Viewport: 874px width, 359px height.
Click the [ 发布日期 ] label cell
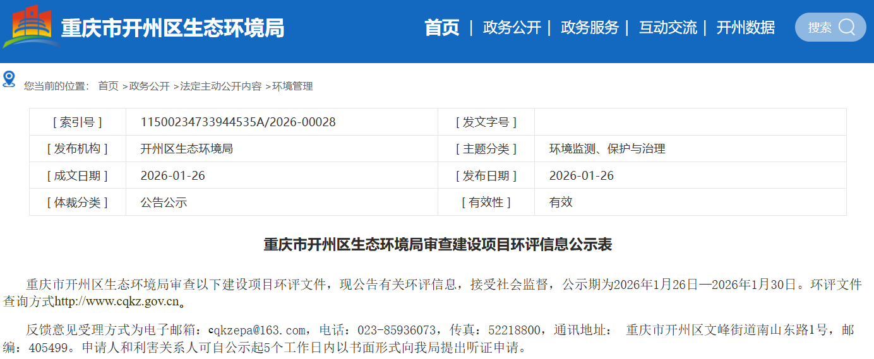[x=486, y=176]
